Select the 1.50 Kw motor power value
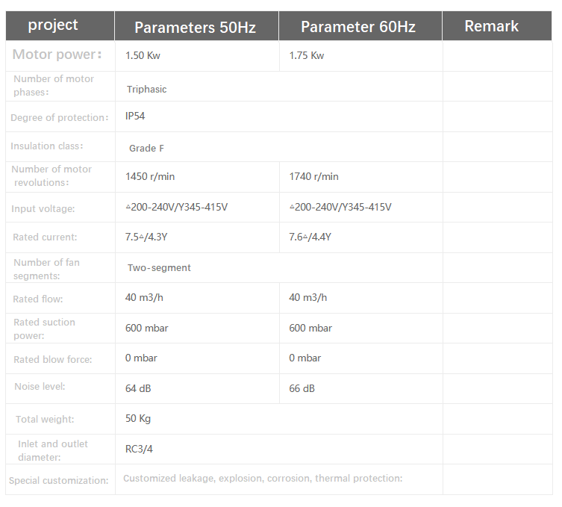562x507 pixels. point(141,56)
